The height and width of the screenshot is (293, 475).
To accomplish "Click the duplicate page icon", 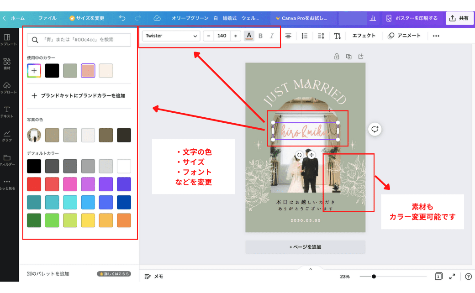I will click(349, 57).
